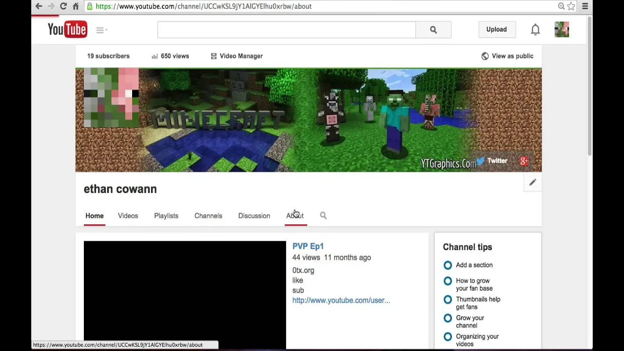Click the search magnifier button
This screenshot has height=351, width=624.
tap(433, 30)
